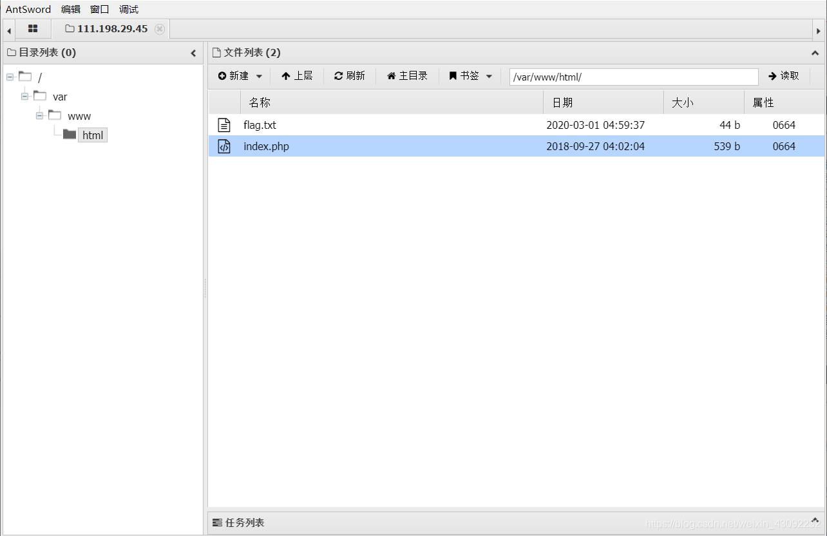827x536 pixels.
Task: Open the 书签 dropdown arrow
Action: [x=489, y=76]
